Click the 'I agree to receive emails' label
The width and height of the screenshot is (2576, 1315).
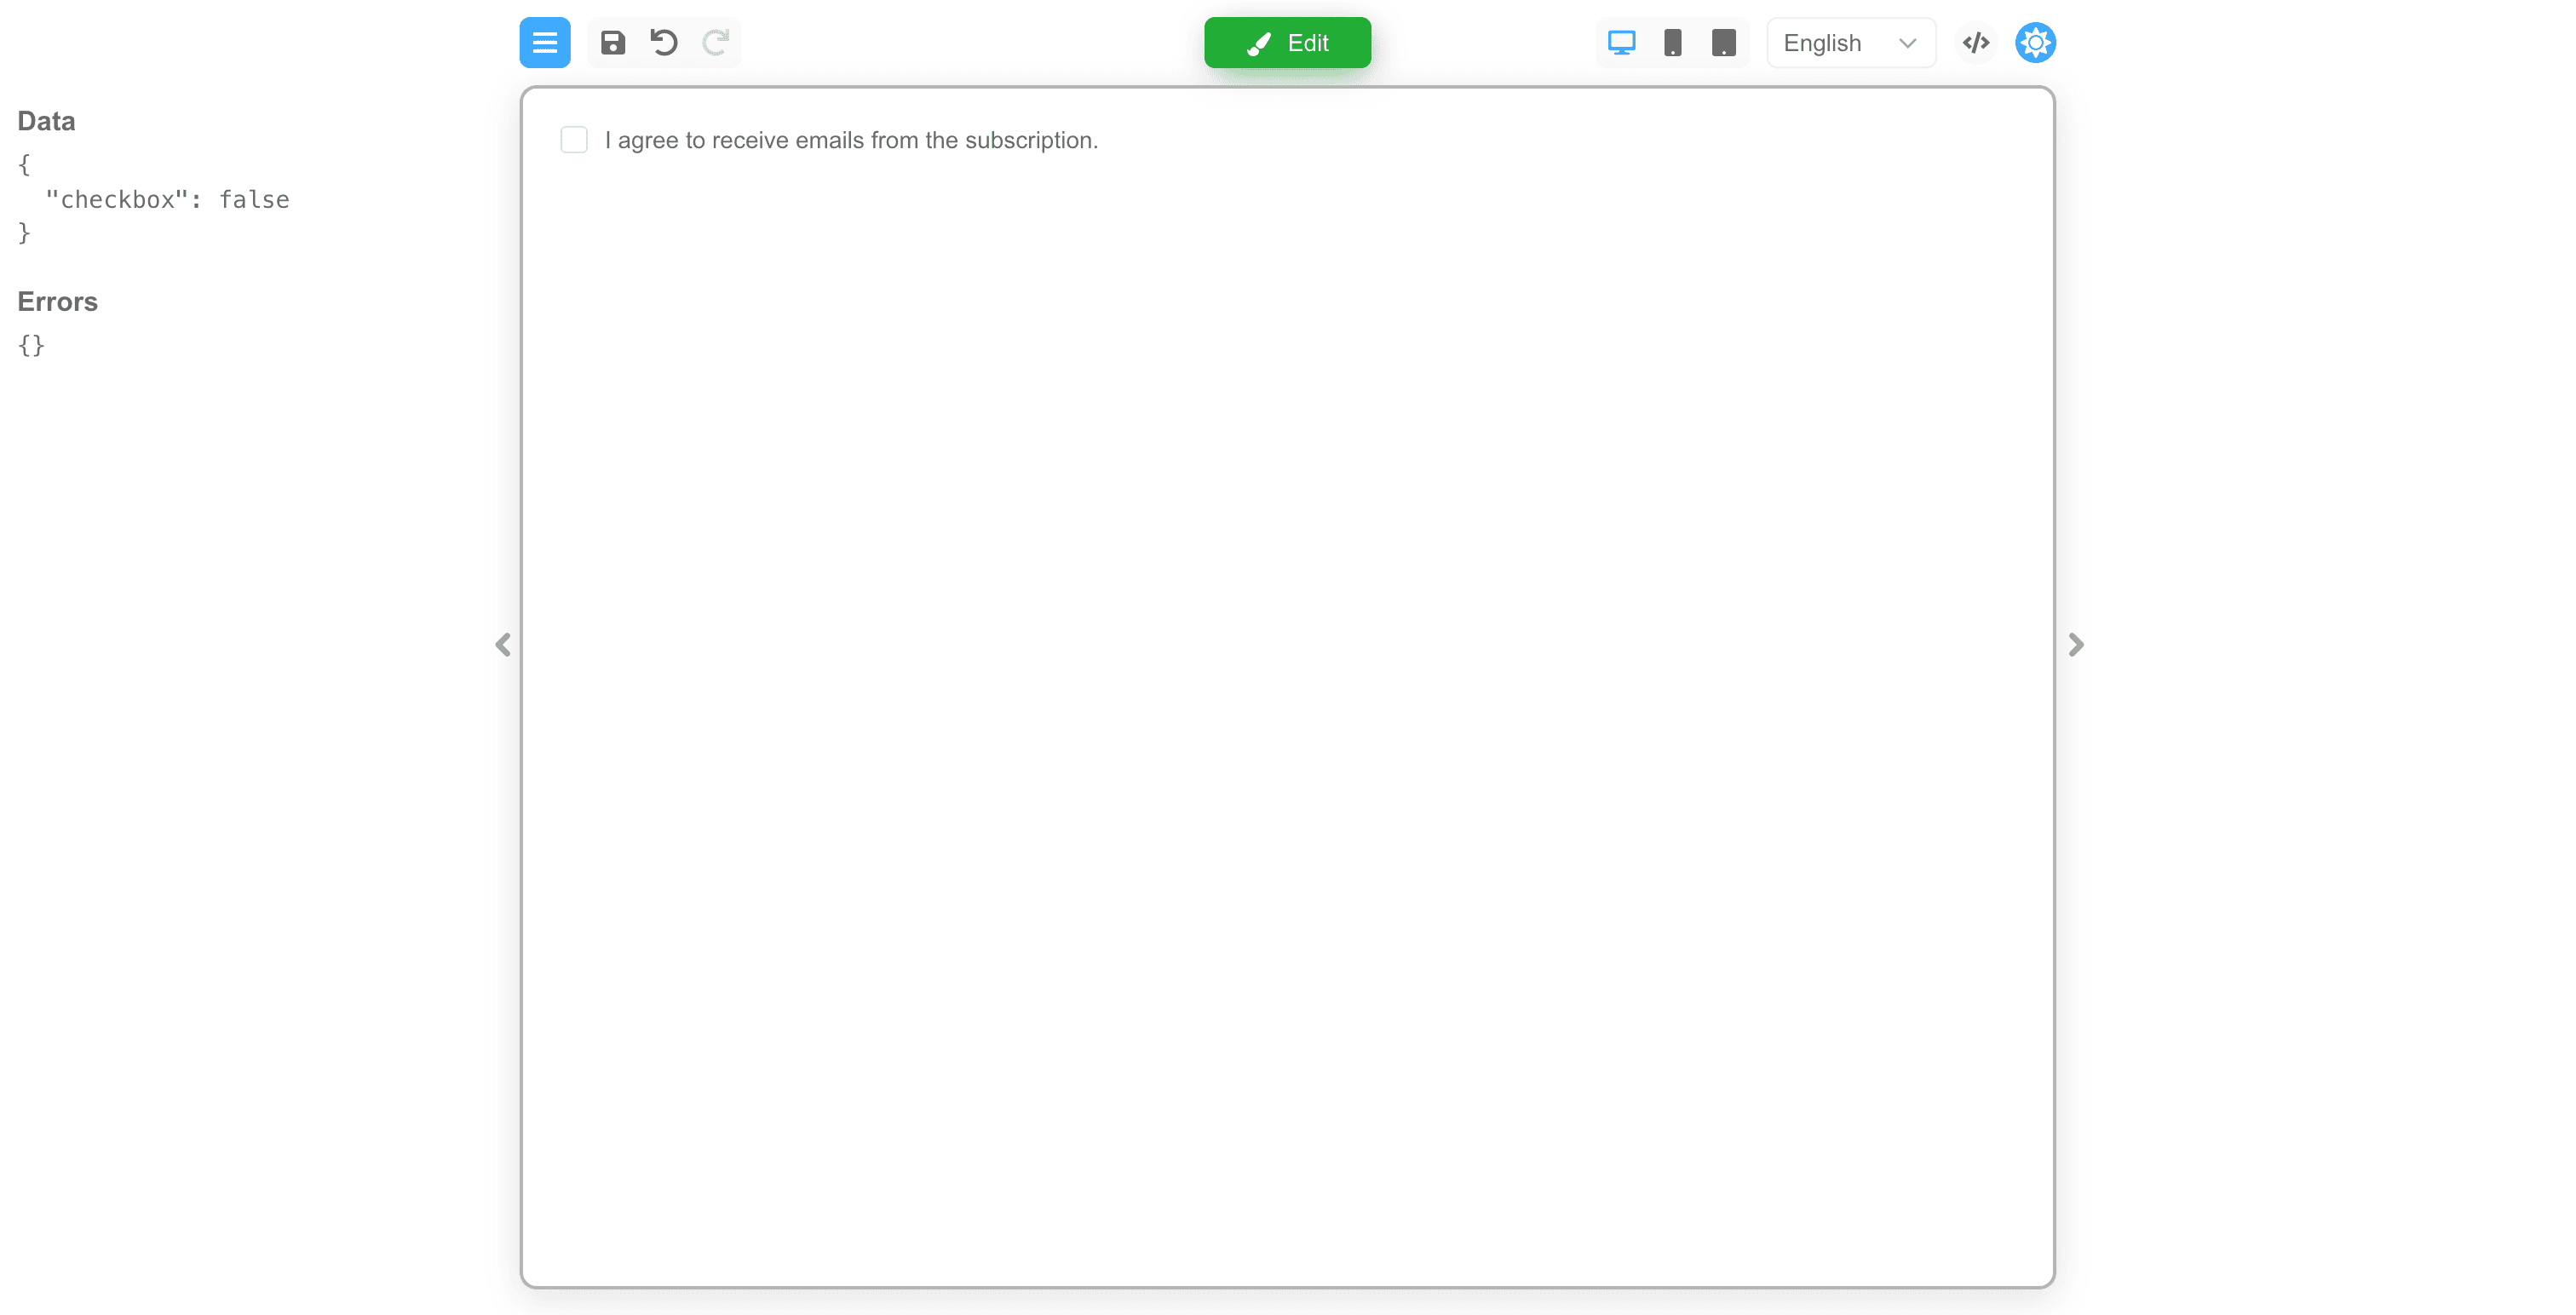coord(851,141)
